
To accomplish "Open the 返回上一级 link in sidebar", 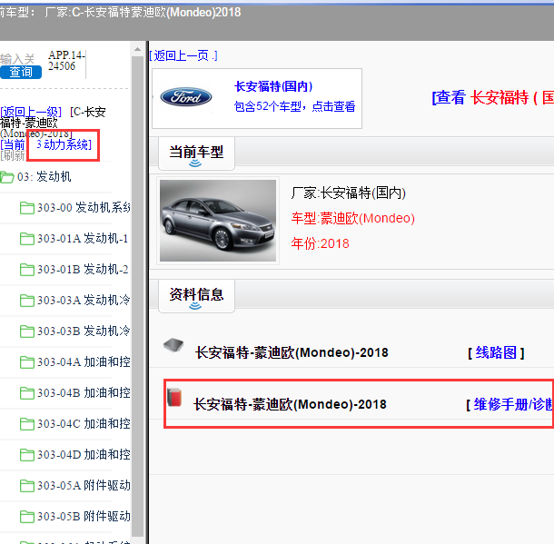I will (31, 112).
